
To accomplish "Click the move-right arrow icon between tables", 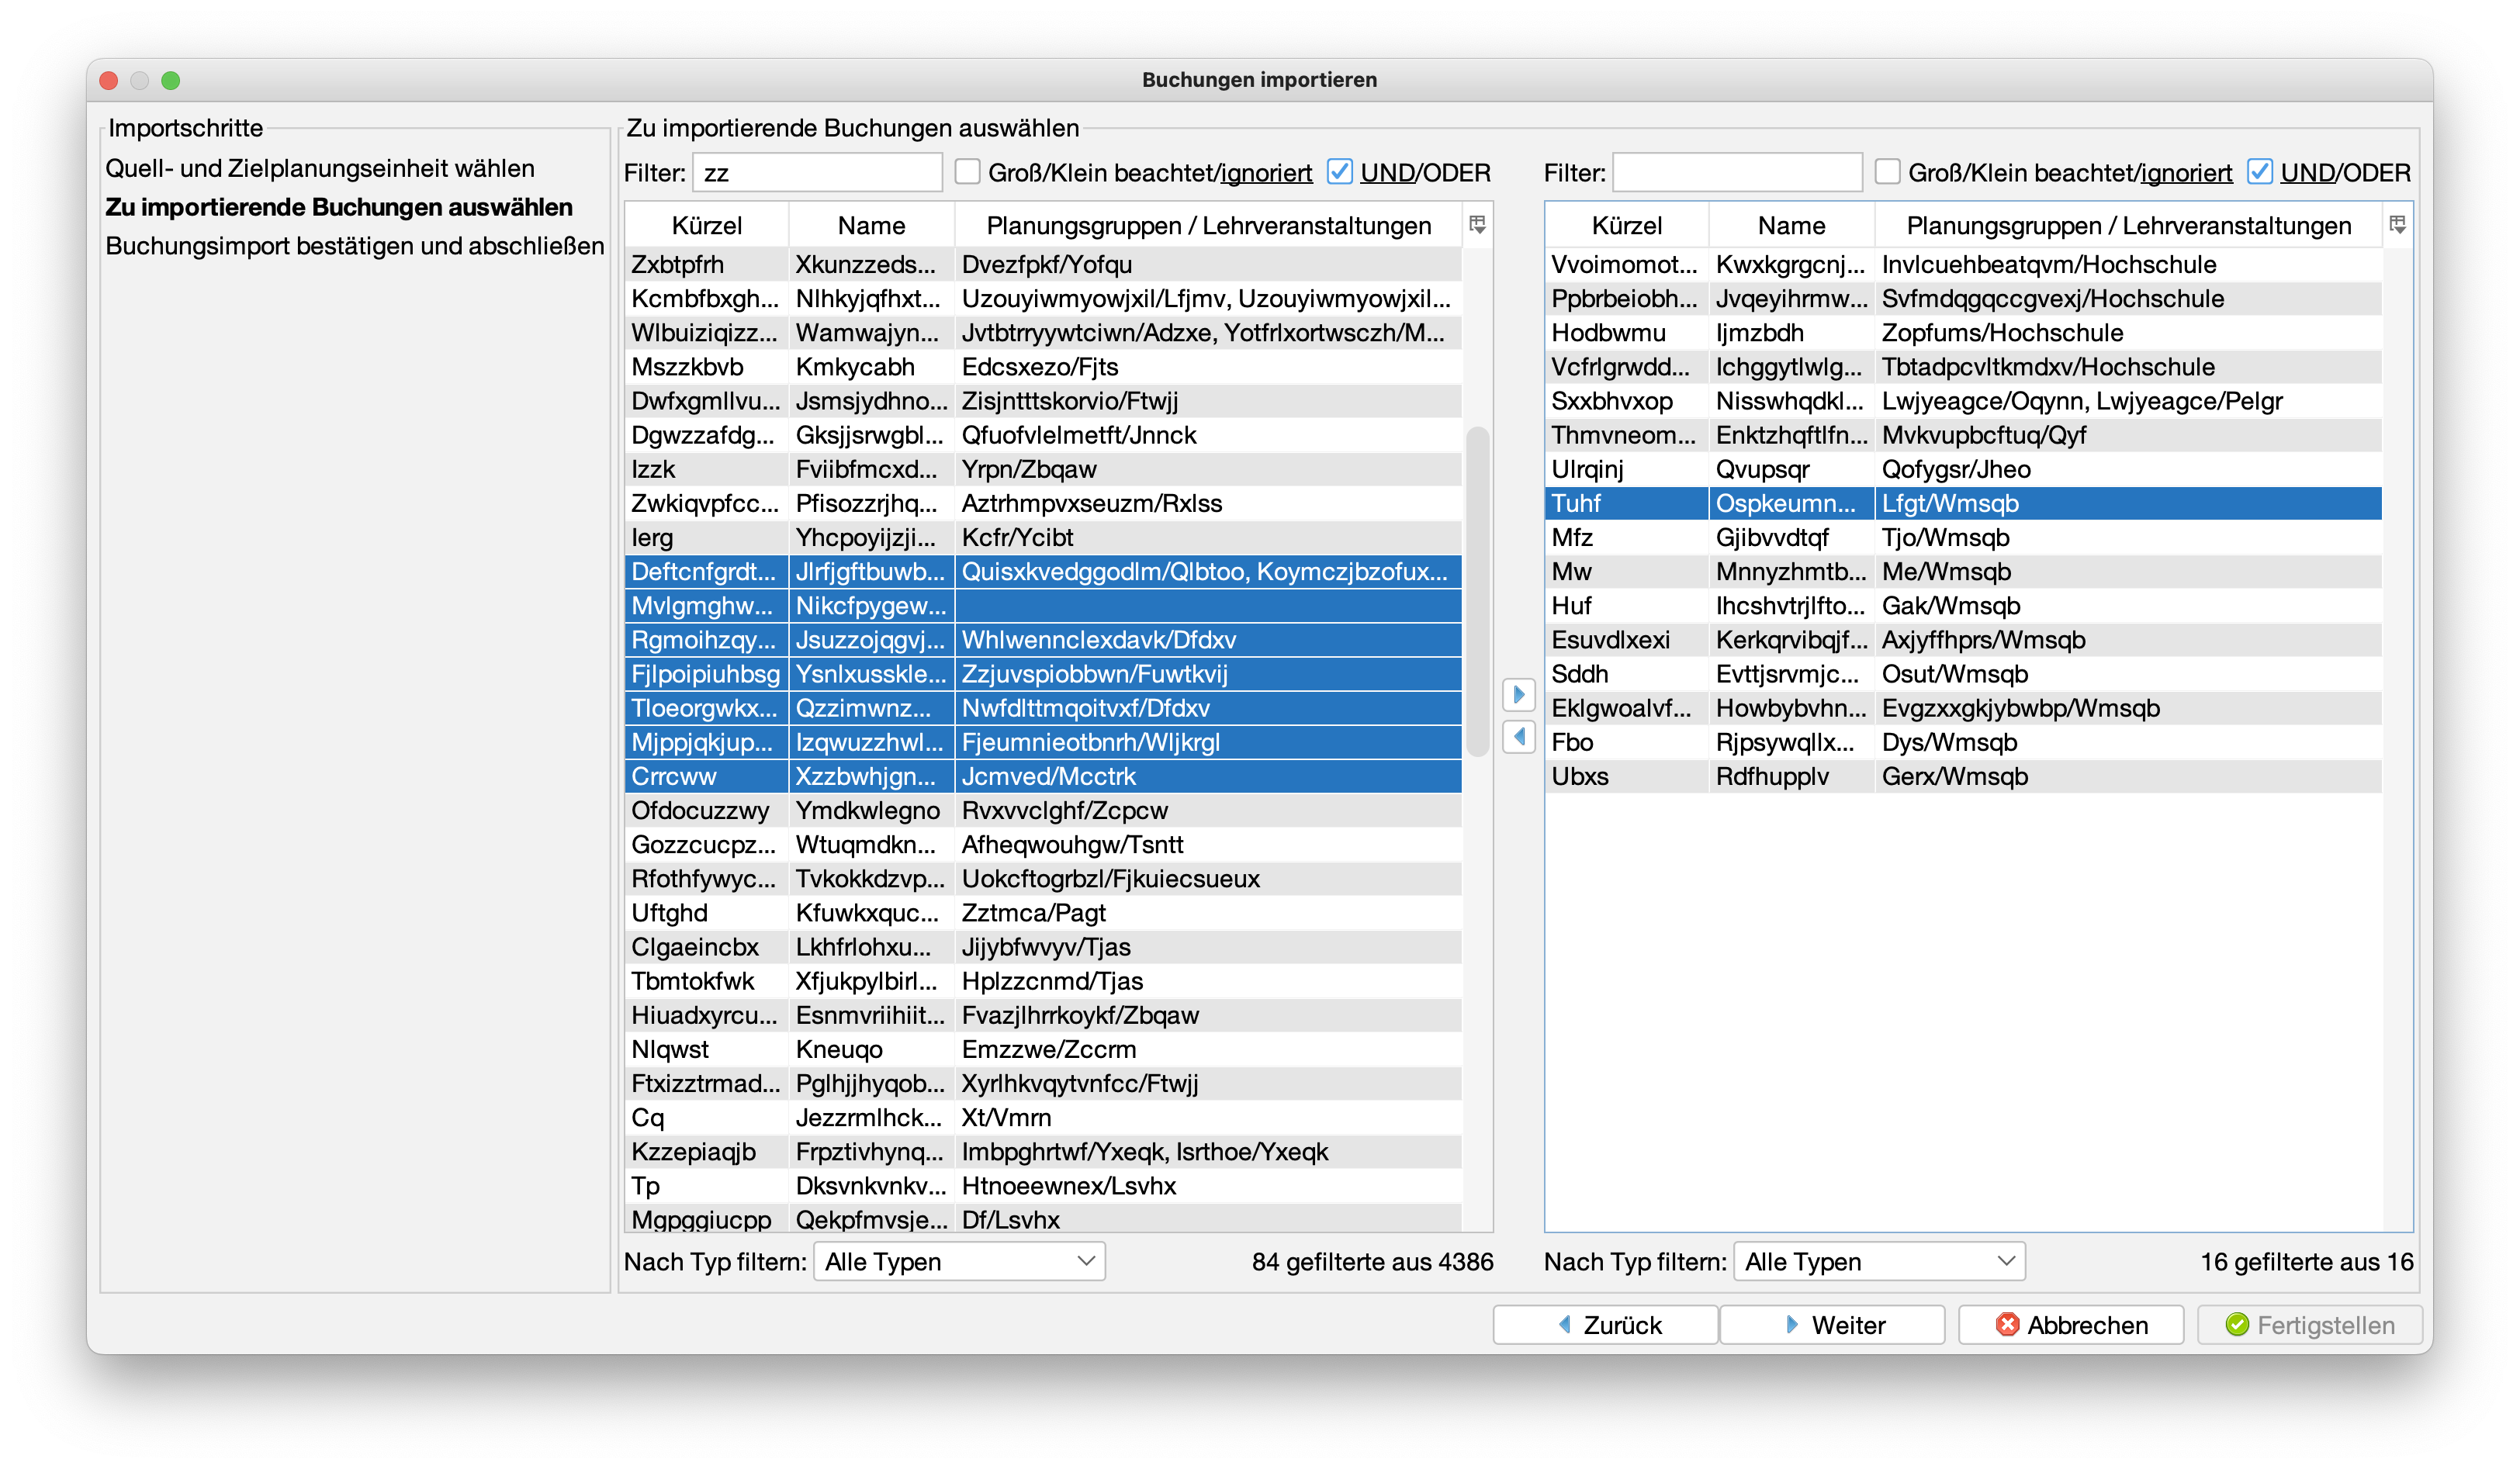I will [1519, 694].
